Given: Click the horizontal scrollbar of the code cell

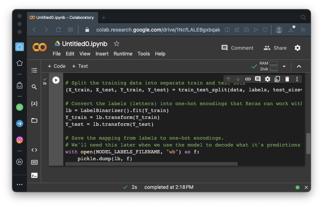Looking at the screenshot, I should point(151,164).
